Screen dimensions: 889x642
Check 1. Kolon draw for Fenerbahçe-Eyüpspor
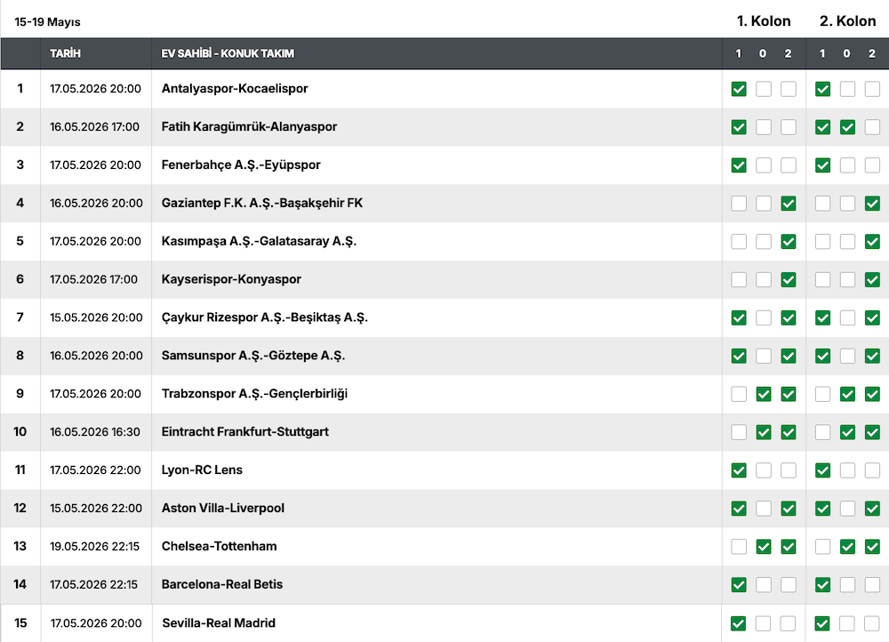tap(763, 165)
